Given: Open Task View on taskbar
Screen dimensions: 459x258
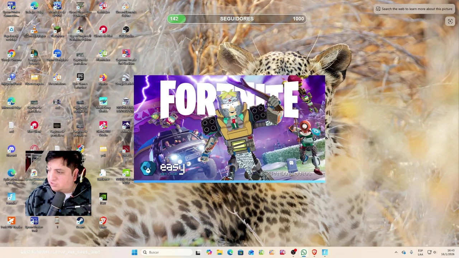Looking at the screenshot, I should click(198, 252).
